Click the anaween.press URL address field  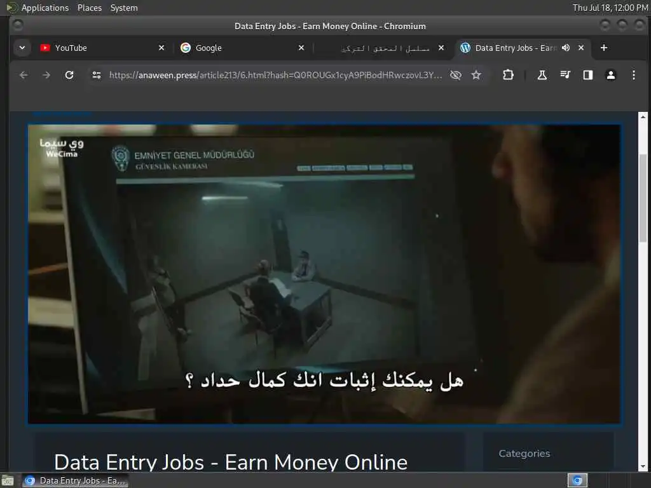276,75
